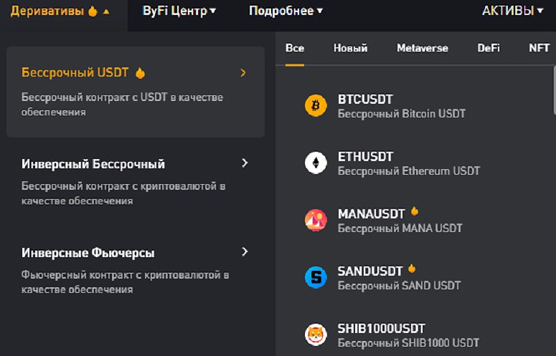This screenshot has width=556, height=356.
Task: Click the Shiba Inu coin icon
Action: 316,335
